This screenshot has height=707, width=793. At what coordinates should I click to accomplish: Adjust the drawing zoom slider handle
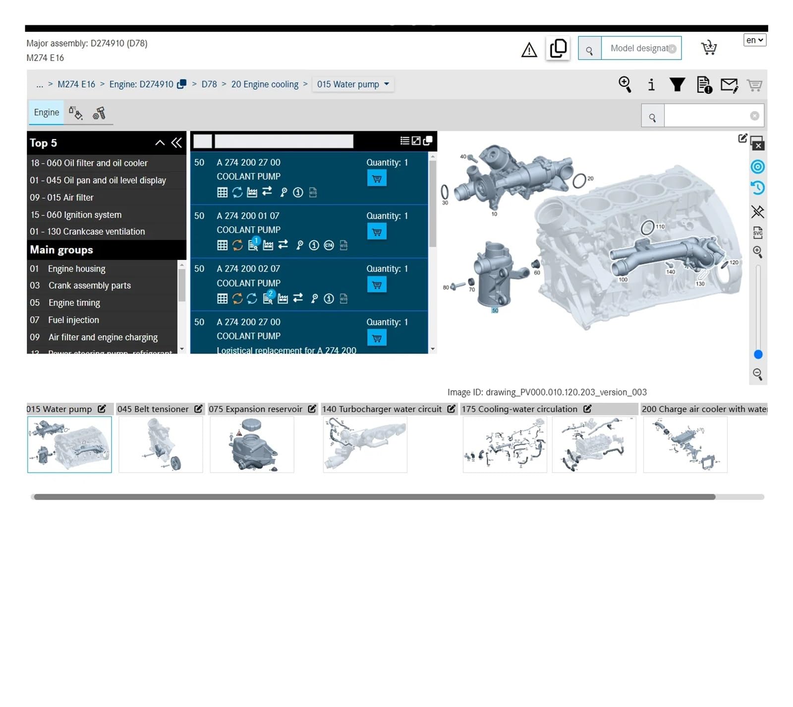click(758, 354)
